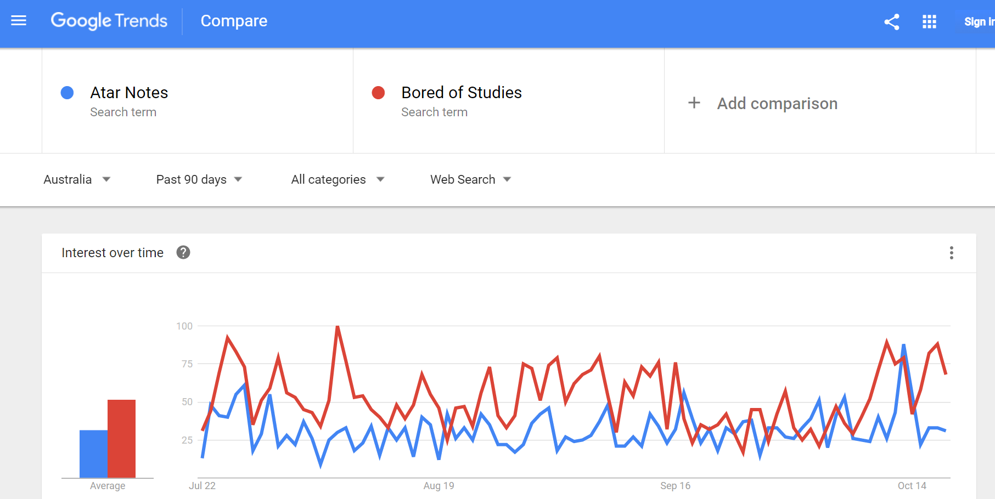Open the hamburger navigation menu

(x=19, y=21)
